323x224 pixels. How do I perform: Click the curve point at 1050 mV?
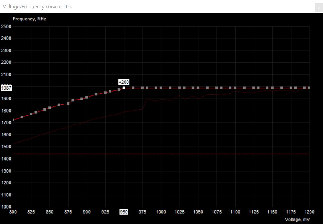point(198,88)
